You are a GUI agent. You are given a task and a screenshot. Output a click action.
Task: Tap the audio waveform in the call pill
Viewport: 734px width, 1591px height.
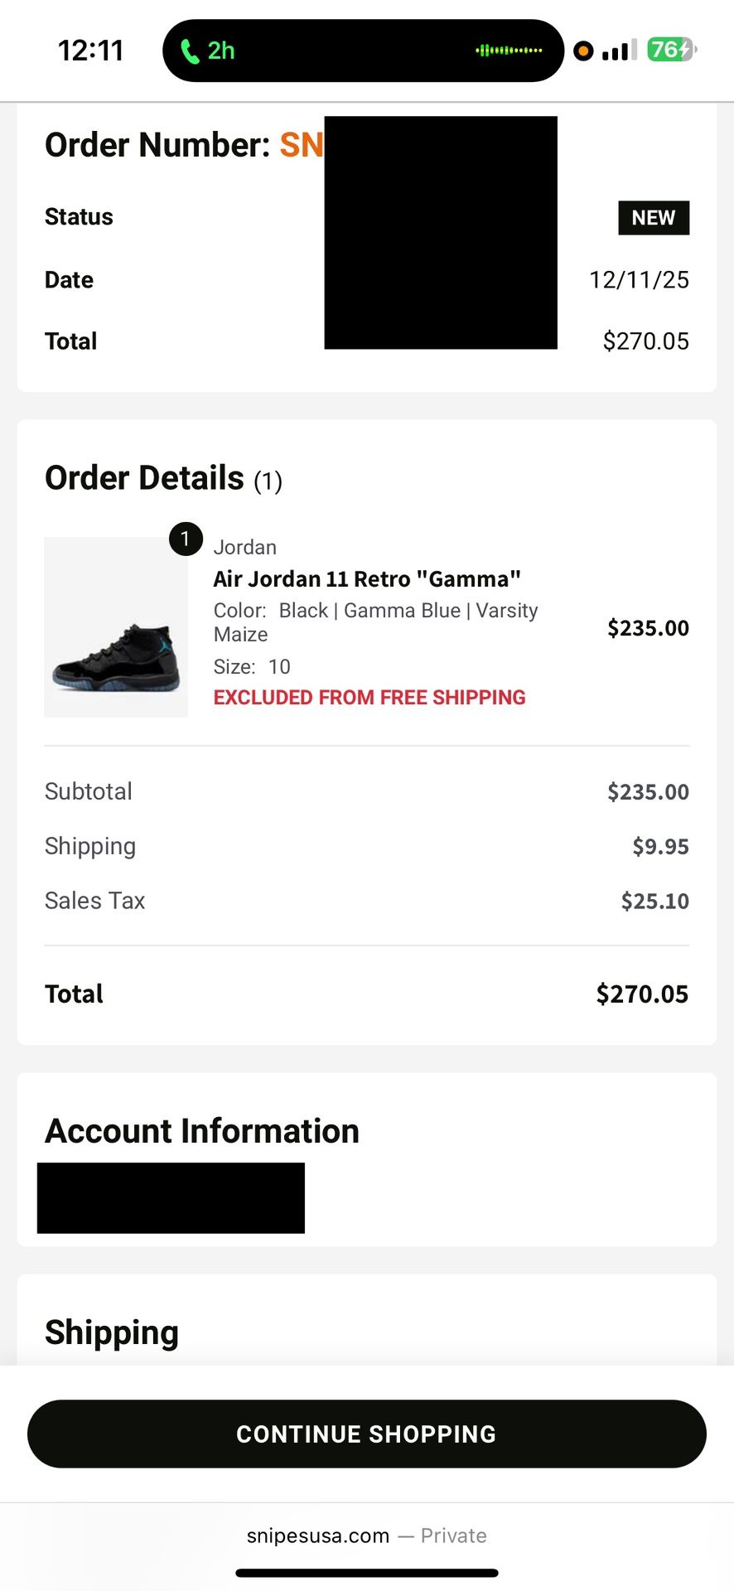[509, 51]
